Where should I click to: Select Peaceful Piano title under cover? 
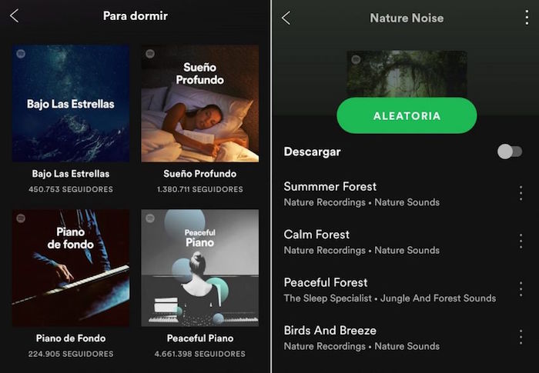click(x=200, y=338)
